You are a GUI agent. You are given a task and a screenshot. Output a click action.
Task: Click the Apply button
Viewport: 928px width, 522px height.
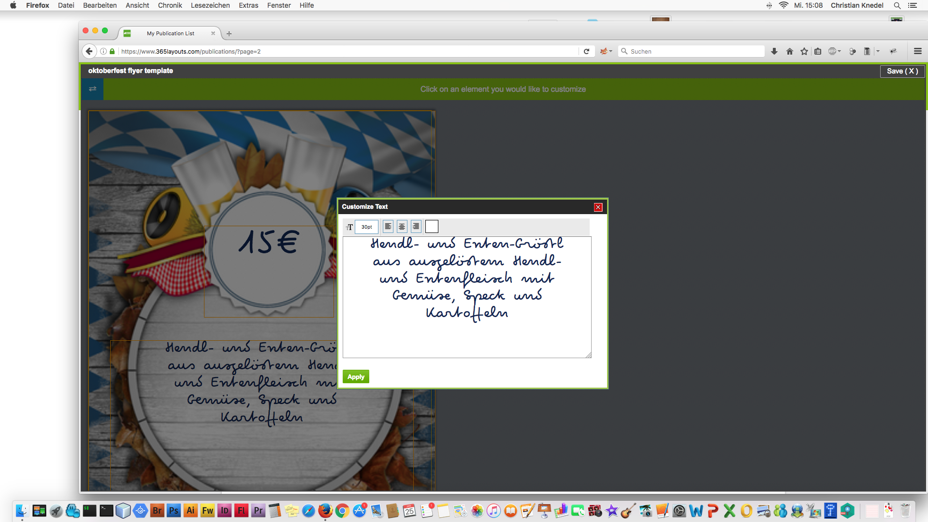(x=355, y=377)
